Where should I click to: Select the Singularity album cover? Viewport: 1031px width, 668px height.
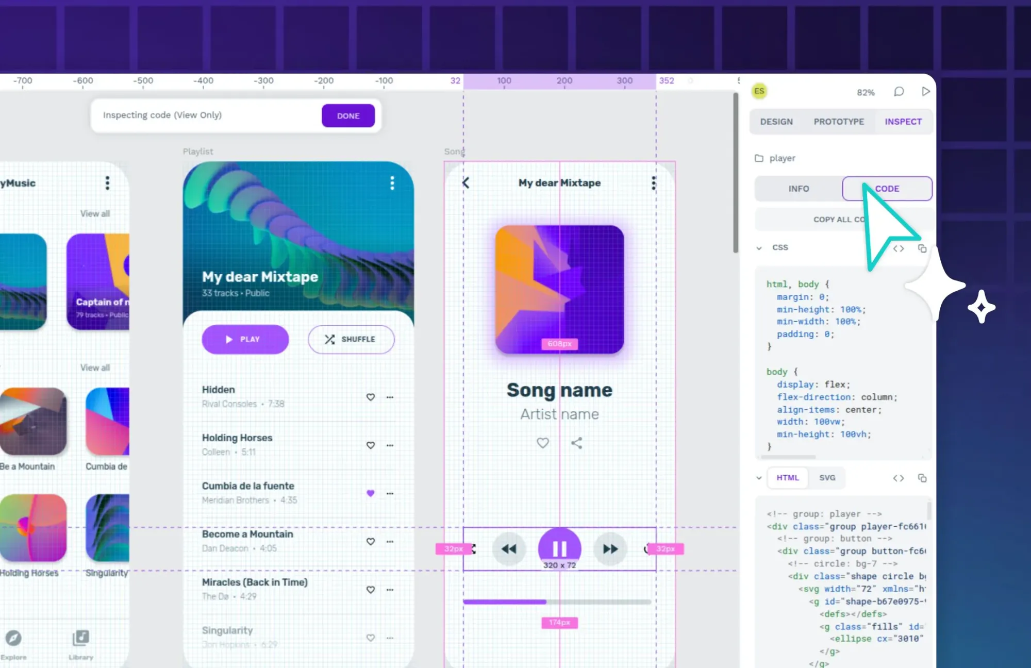click(107, 528)
